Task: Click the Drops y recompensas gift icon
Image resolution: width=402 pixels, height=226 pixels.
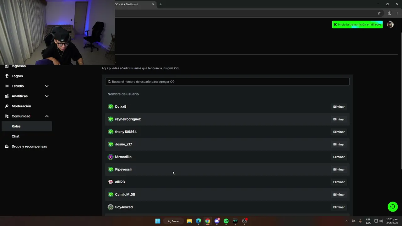Action: pyautogui.click(x=7, y=146)
